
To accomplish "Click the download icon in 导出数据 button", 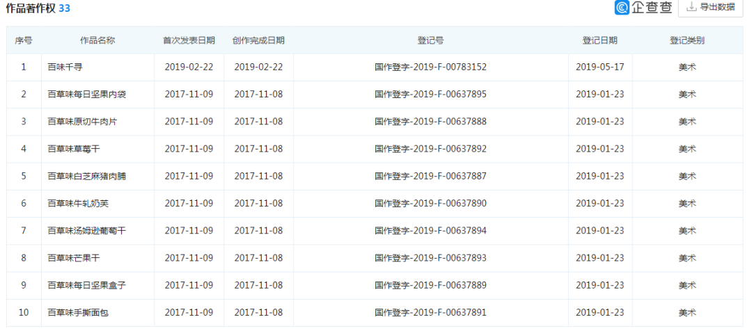I will (x=691, y=7).
